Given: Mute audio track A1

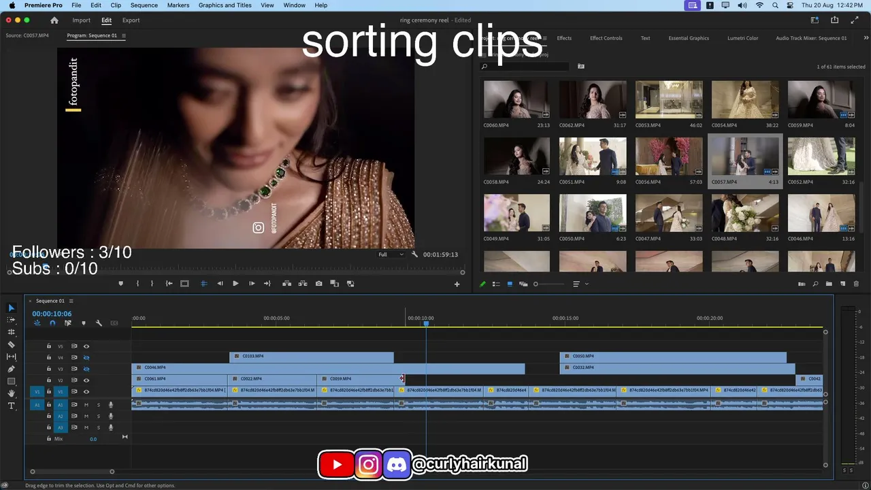Looking at the screenshot, I should 86,405.
